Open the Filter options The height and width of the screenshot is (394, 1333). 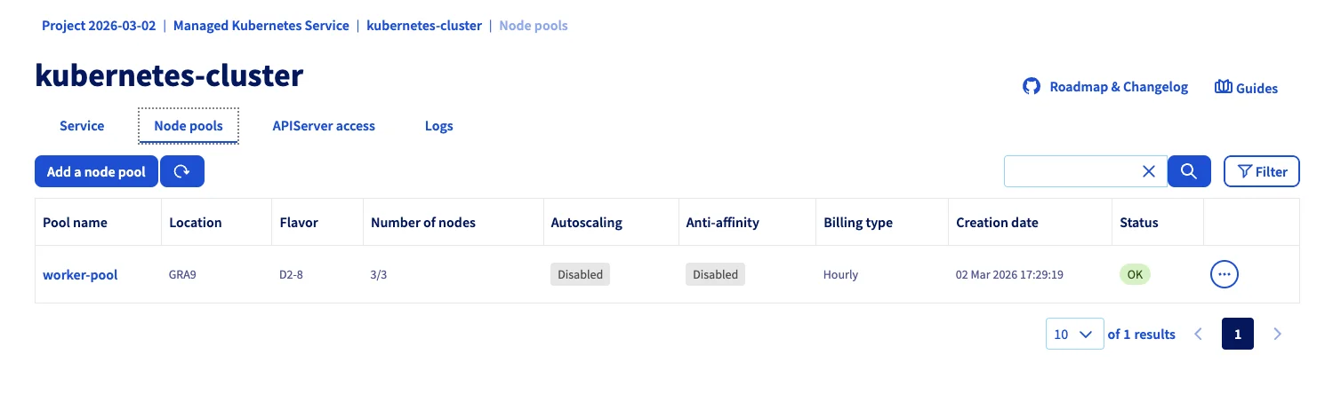(1262, 171)
